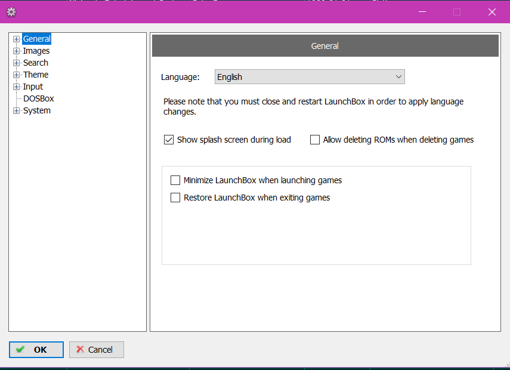
Task: Expand the System tree node
Action: (x=16, y=110)
